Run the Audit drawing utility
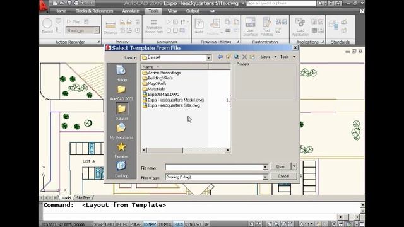 (199, 26)
